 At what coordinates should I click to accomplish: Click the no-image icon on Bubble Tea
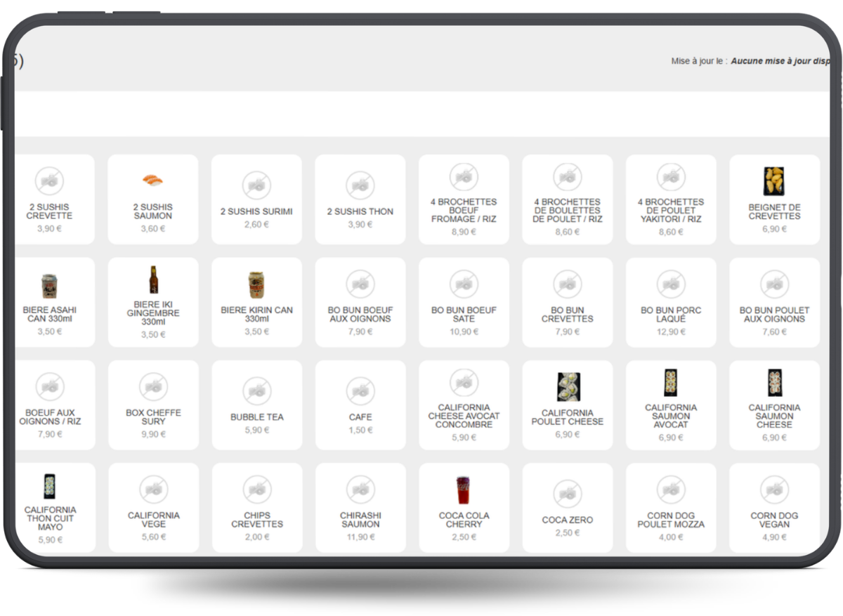[x=256, y=391]
